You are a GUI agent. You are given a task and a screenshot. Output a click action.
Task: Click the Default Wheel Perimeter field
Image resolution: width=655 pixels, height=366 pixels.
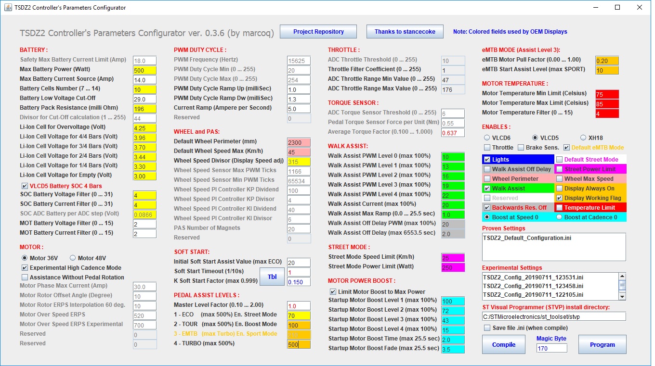coord(299,142)
